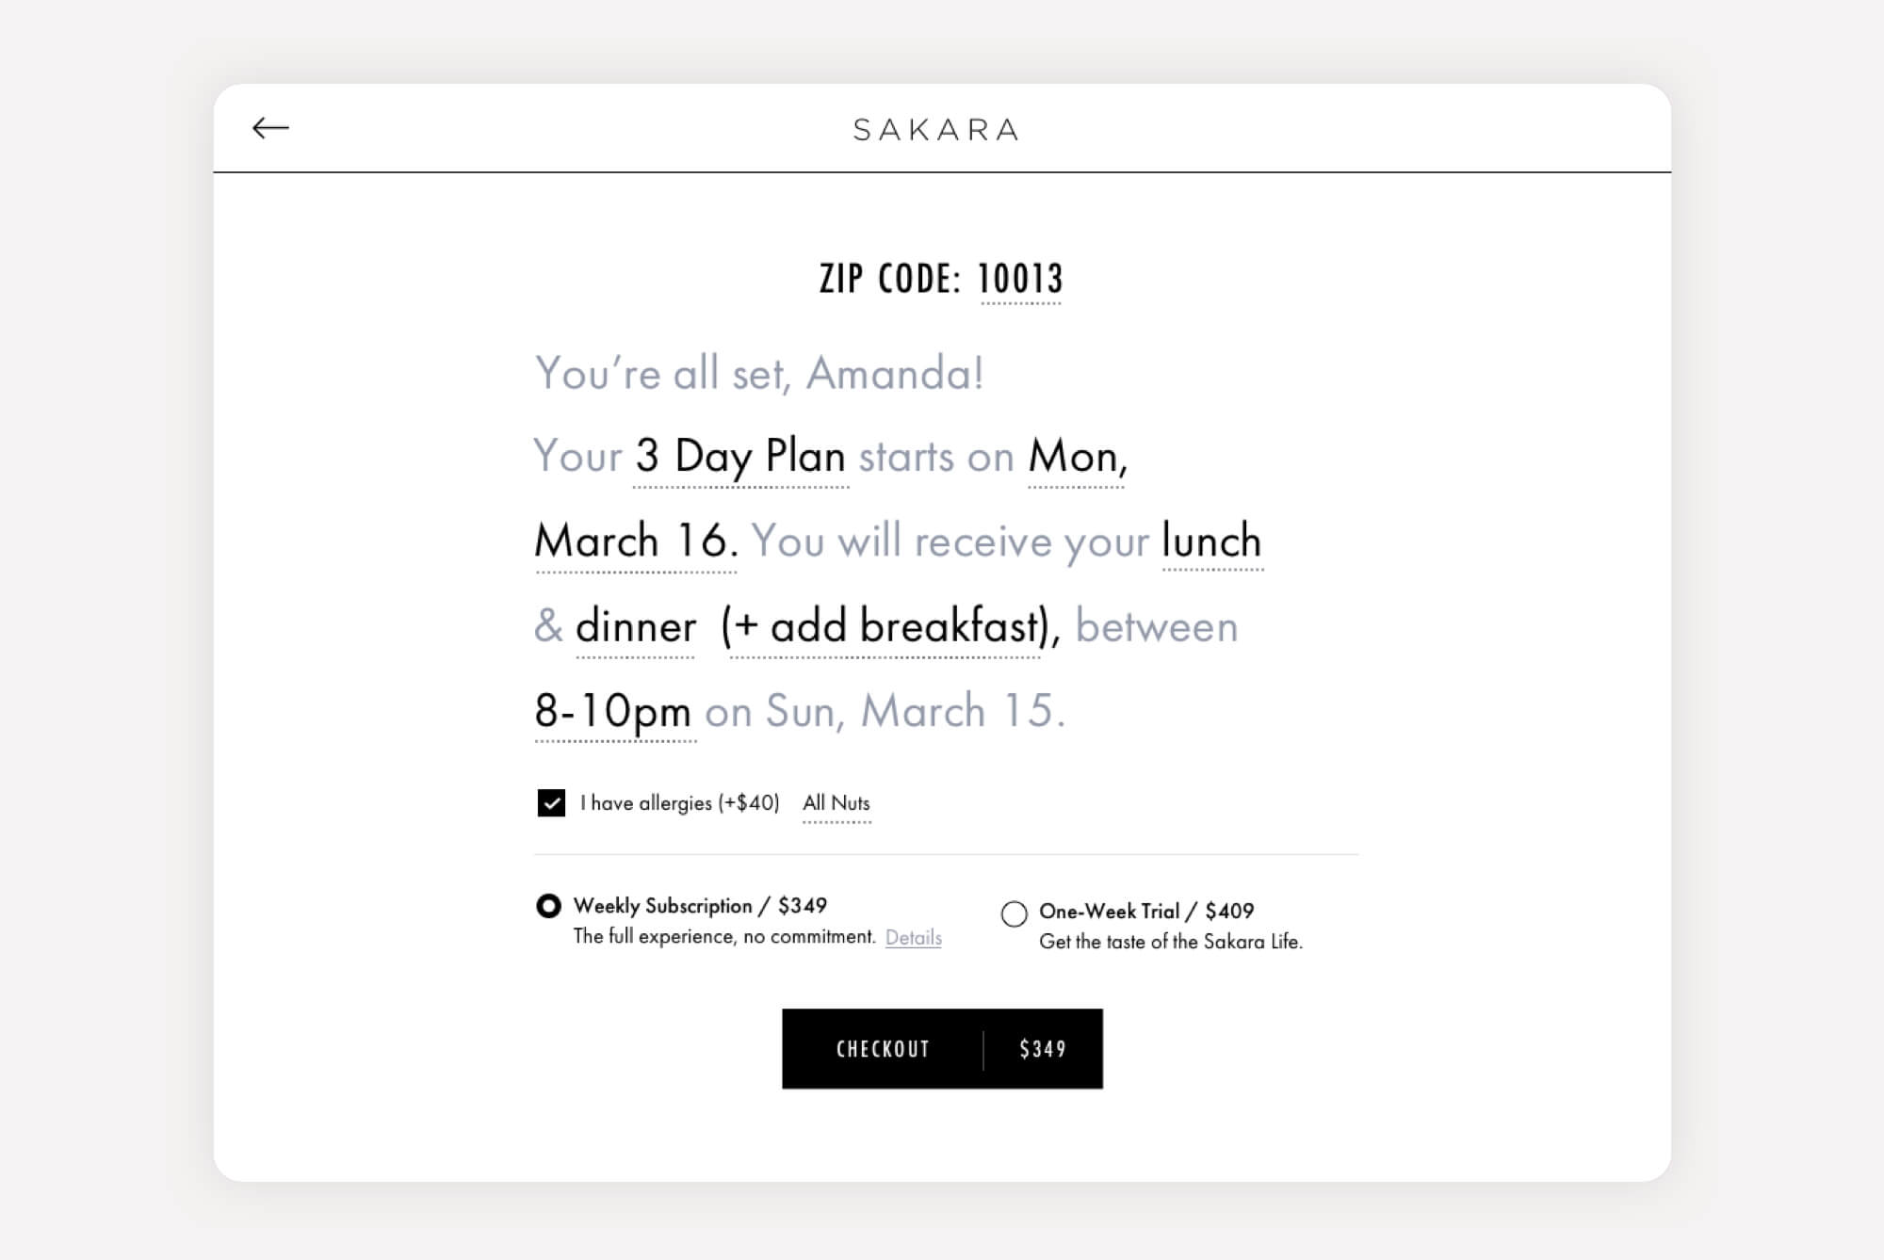Uncheck the allergies checkbox
Viewport: 1884px width, 1260px height.
point(551,803)
